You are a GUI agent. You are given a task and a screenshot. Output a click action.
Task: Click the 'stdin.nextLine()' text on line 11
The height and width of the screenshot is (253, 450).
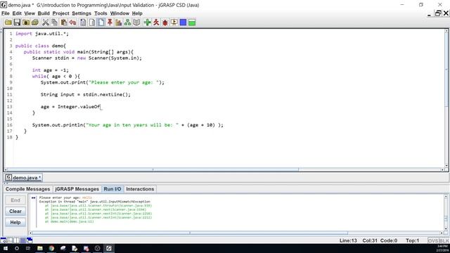click(x=106, y=95)
